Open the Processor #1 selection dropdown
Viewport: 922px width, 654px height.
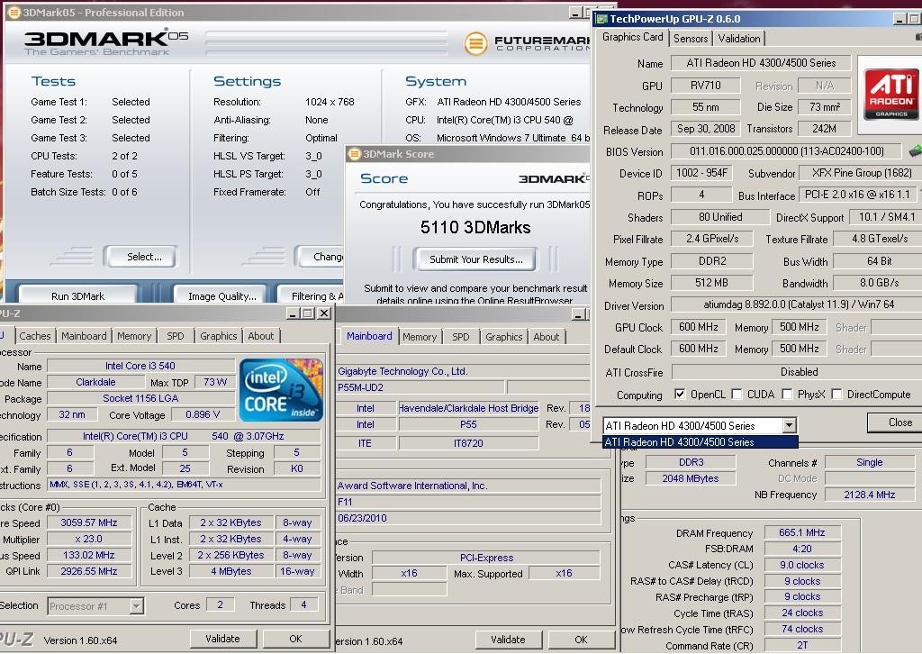coord(137,605)
